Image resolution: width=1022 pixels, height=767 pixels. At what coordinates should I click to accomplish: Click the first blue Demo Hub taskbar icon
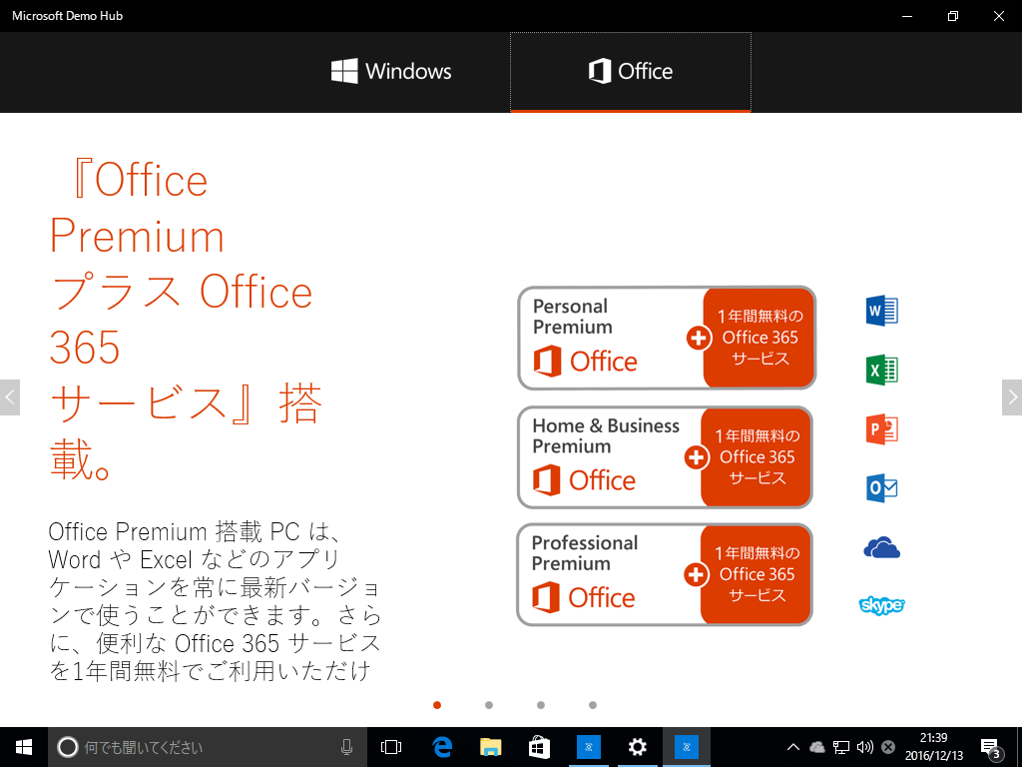click(589, 747)
